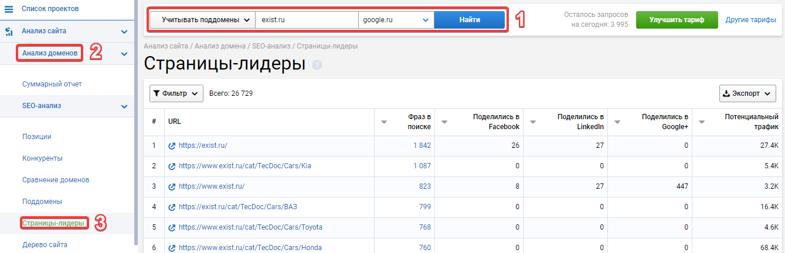This screenshot has height=253, width=785.
Task: Click SEO-анализ breadcrumb link
Action: click(271, 46)
